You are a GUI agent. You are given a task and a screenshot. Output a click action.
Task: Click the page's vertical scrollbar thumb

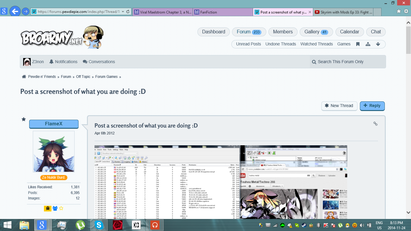point(408,39)
